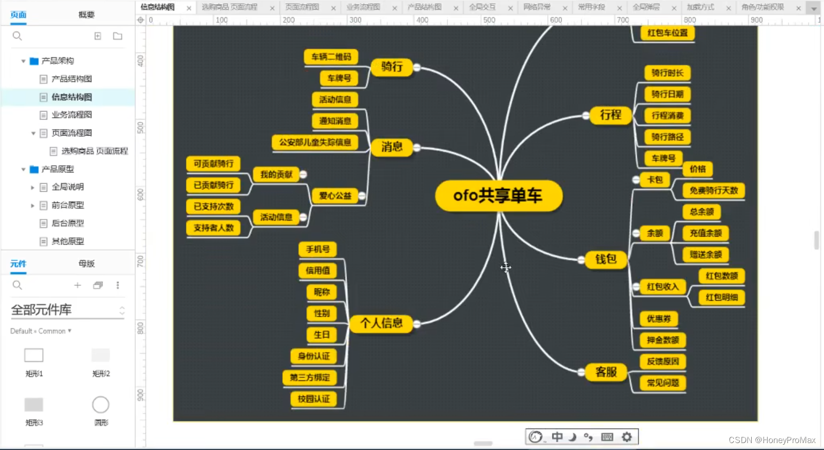Image resolution: width=824 pixels, height=450 pixels.
Task: Collapse the 红包收入 node toggle circle
Action: pyautogui.click(x=636, y=286)
